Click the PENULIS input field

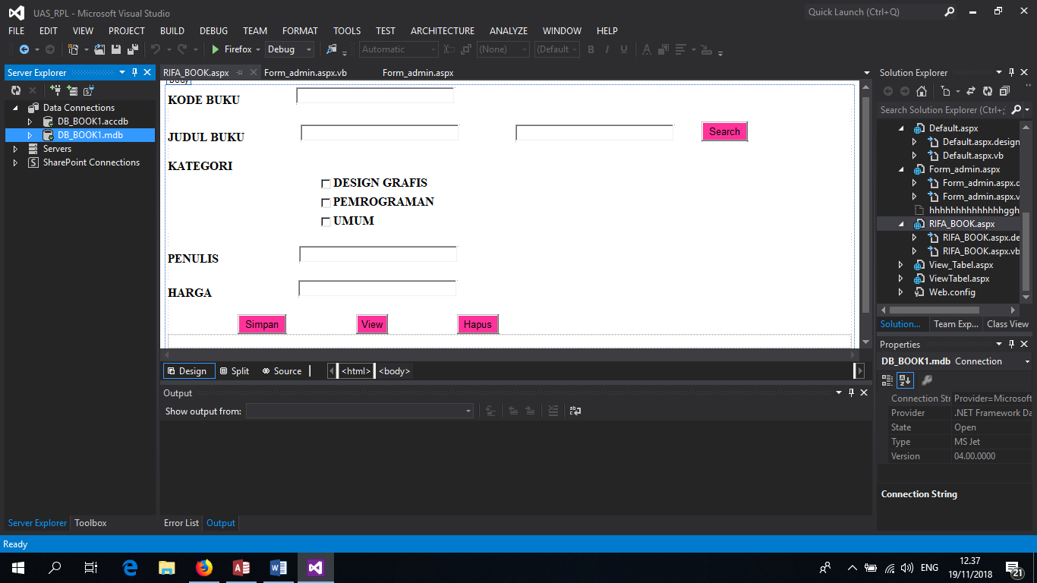point(377,254)
